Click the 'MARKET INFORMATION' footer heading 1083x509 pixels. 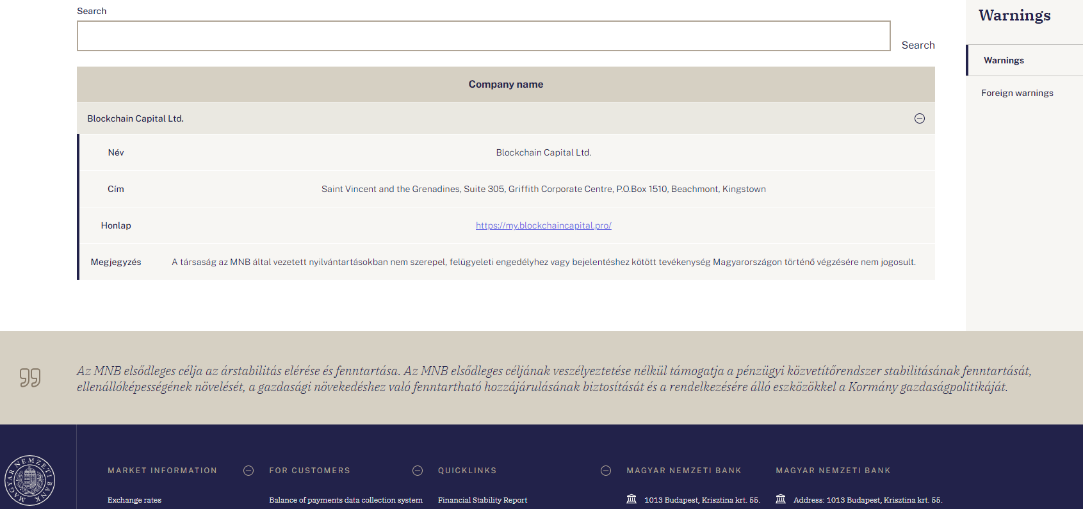(162, 471)
